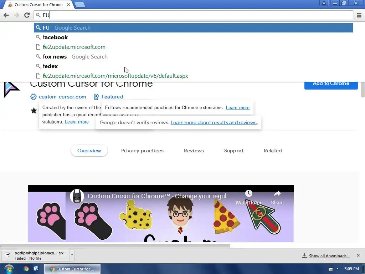Click the forward navigation arrow

[x=16, y=15]
